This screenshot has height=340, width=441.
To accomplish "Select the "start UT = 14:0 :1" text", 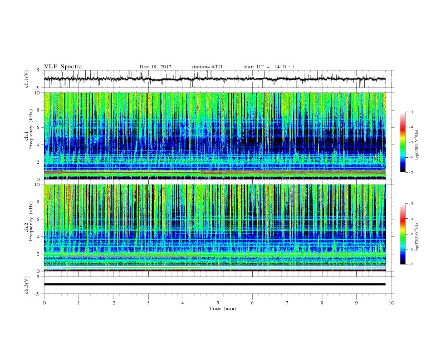I will [268, 67].
